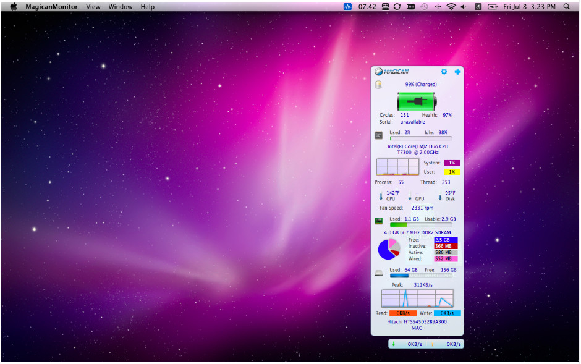Open the View menu

(93, 7)
